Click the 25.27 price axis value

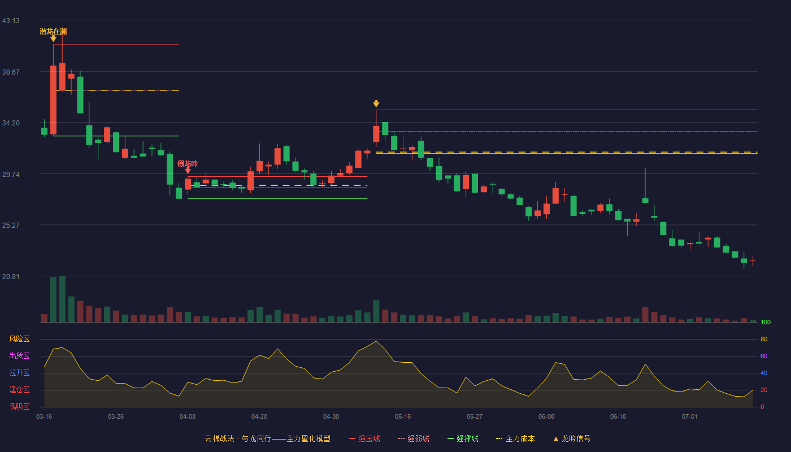coord(11,225)
